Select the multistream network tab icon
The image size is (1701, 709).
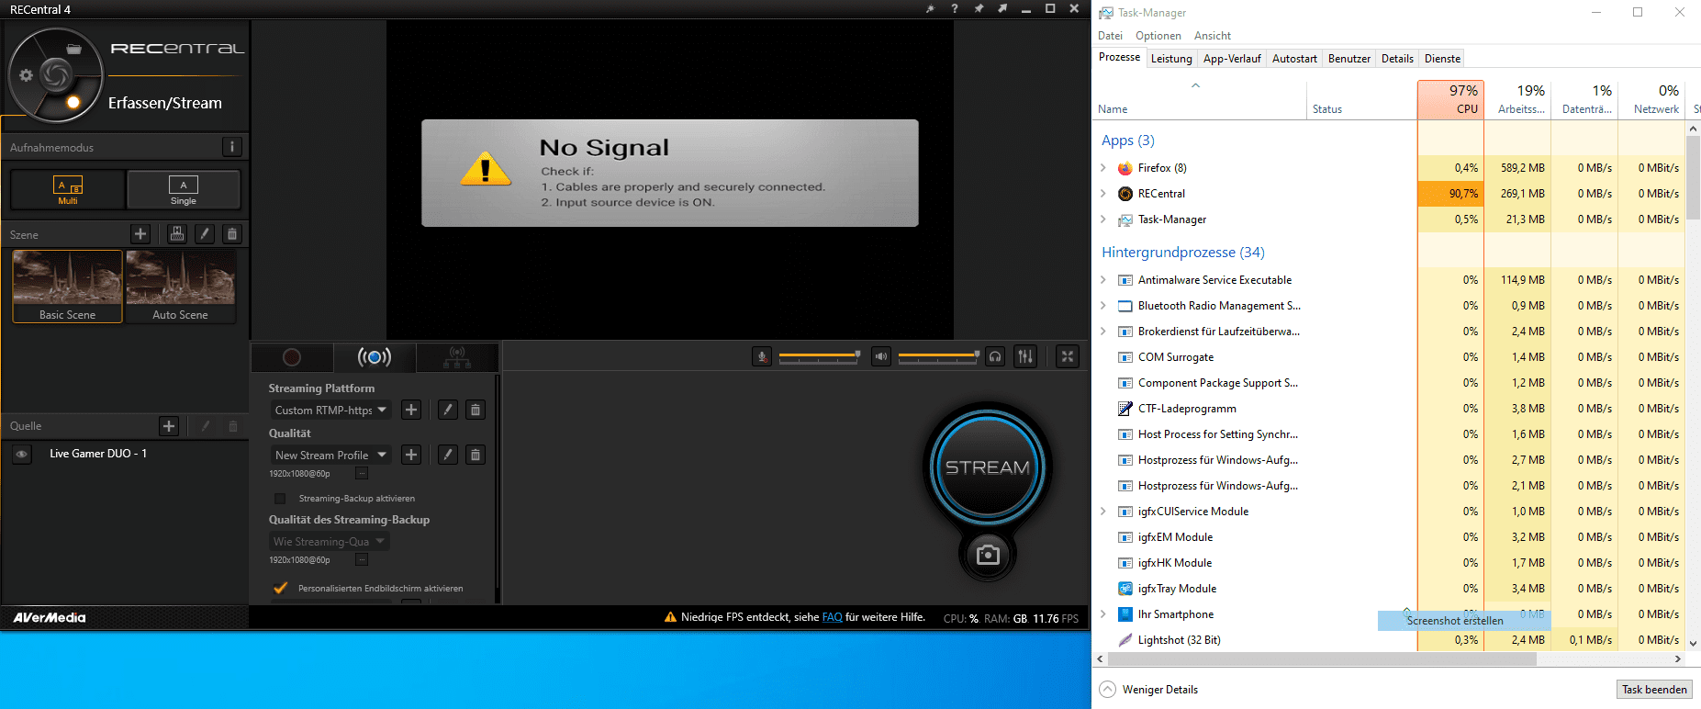tap(457, 357)
